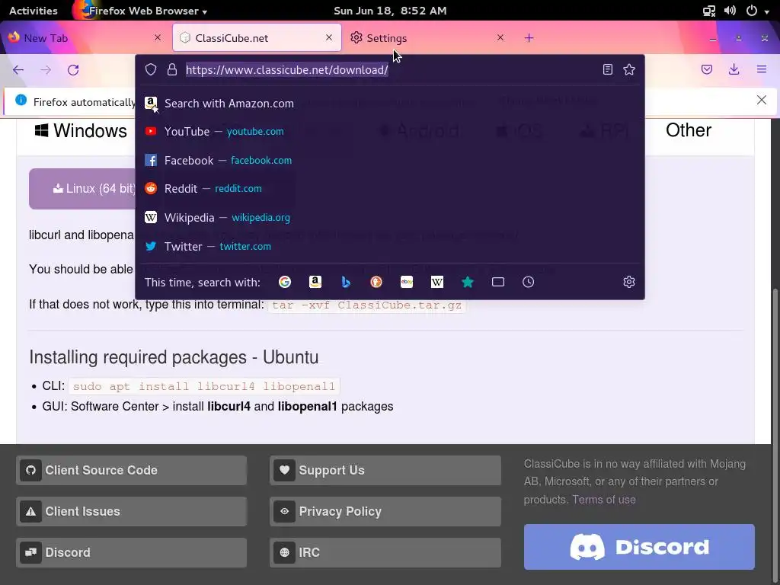This screenshot has height=585, width=780.
Task: Search this time with DuckDuckGo icon
Action: (x=376, y=282)
